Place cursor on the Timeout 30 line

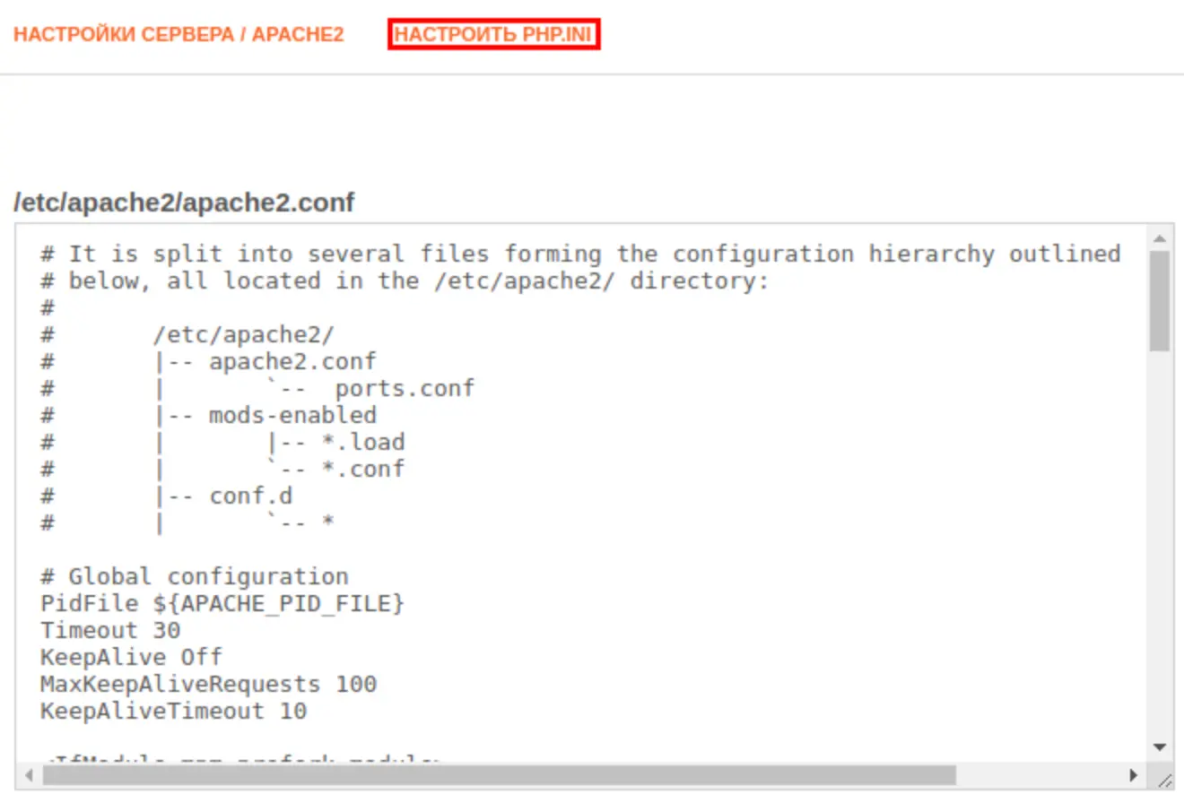[110, 630]
